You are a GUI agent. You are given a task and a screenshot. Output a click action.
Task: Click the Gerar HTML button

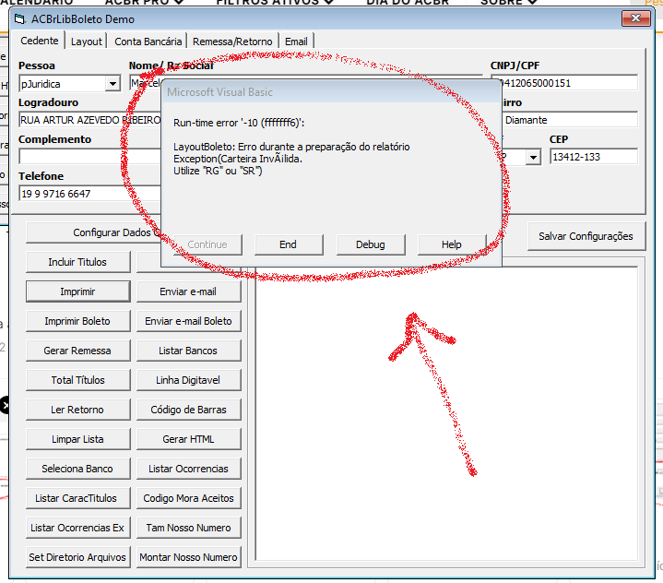click(189, 439)
